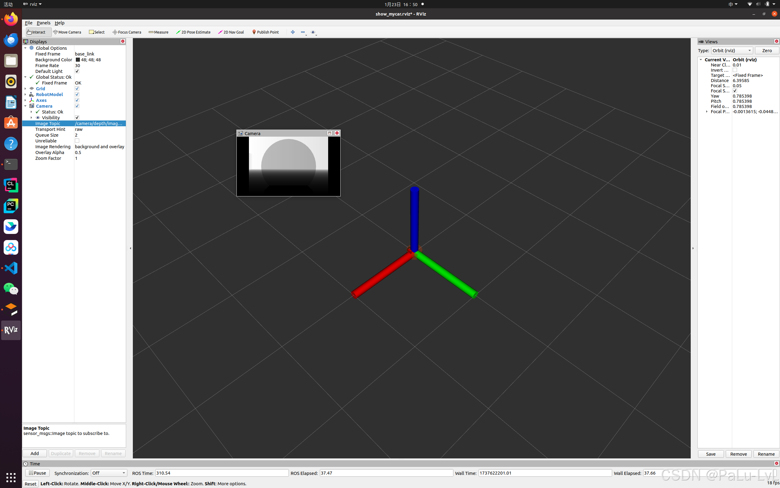Viewport: 780px width, 488px height.
Task: Open the Synchronization dropdown
Action: [x=108, y=473]
